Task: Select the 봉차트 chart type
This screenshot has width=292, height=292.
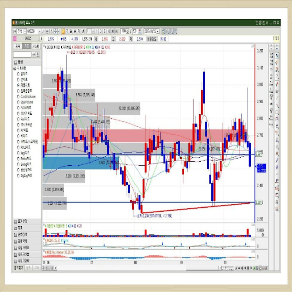Action: (22, 74)
